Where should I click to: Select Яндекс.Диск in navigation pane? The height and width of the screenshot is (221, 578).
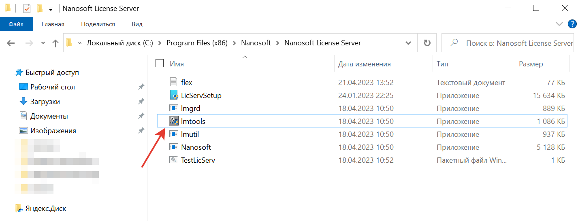tap(46, 208)
